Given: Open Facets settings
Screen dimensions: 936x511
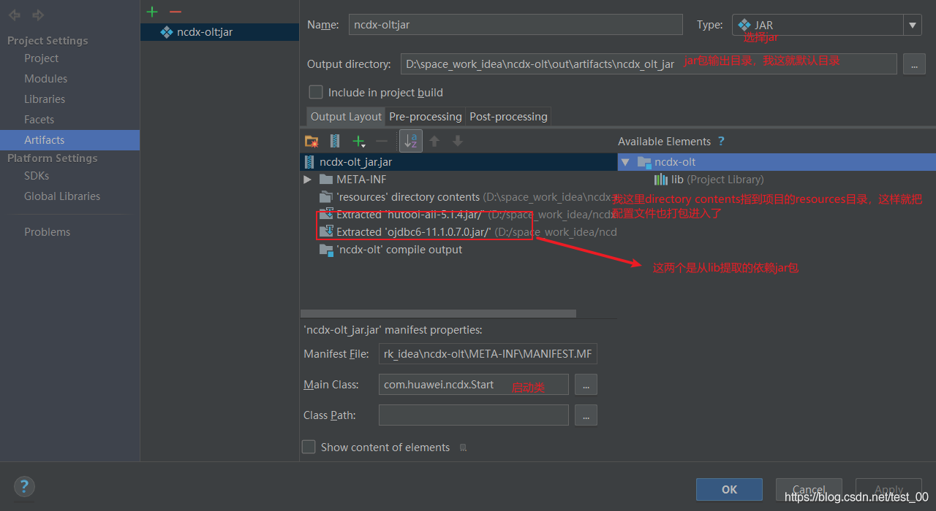Looking at the screenshot, I should click(x=39, y=120).
